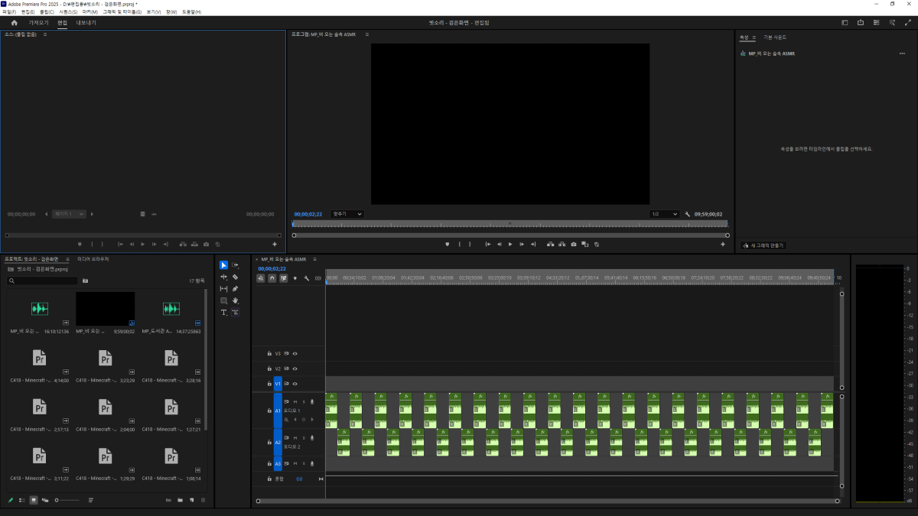
Task: Switch to 내보내기 workspace tab
Action: pyautogui.click(x=86, y=23)
